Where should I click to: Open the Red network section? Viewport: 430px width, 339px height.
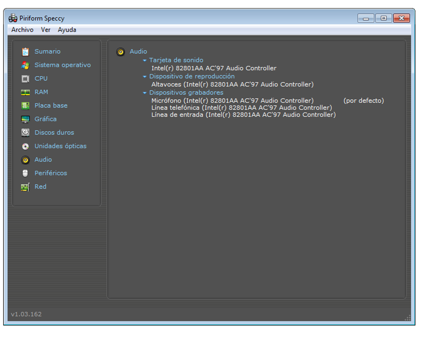[40, 186]
